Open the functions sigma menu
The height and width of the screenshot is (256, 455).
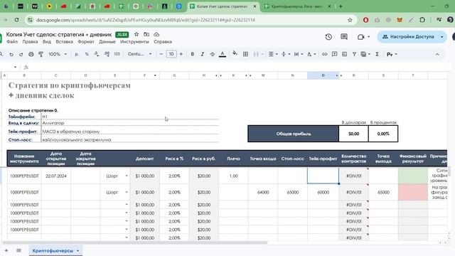pos(377,54)
